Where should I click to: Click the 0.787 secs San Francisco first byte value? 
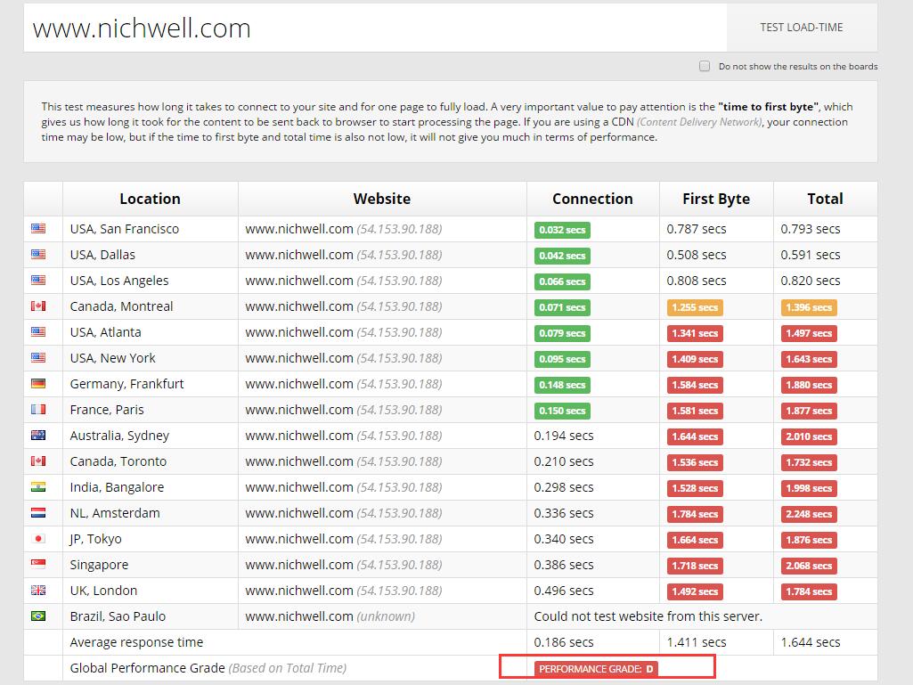coord(697,229)
